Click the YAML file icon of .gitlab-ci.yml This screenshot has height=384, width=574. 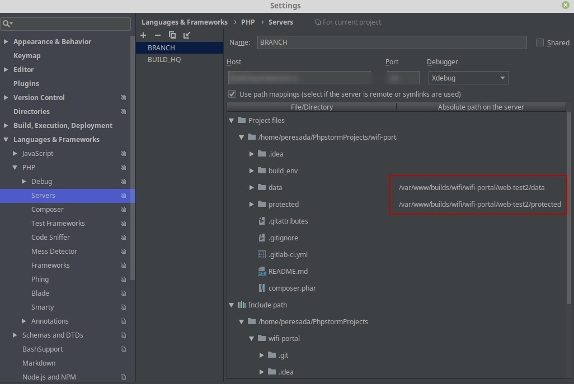[262, 254]
